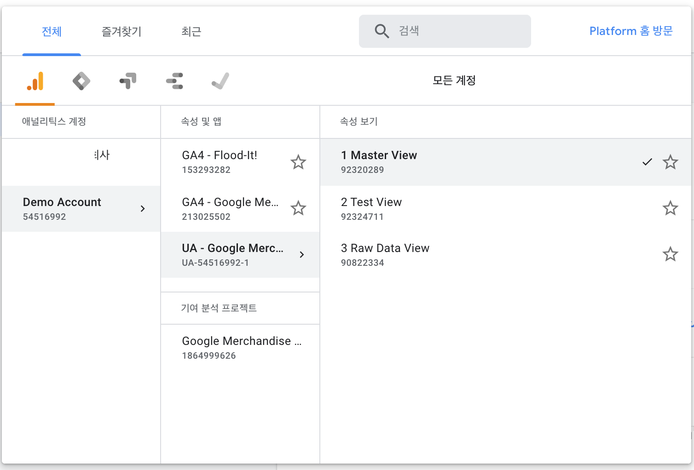Add 2 Test View to favorites
This screenshot has width=694, height=470.
point(670,208)
